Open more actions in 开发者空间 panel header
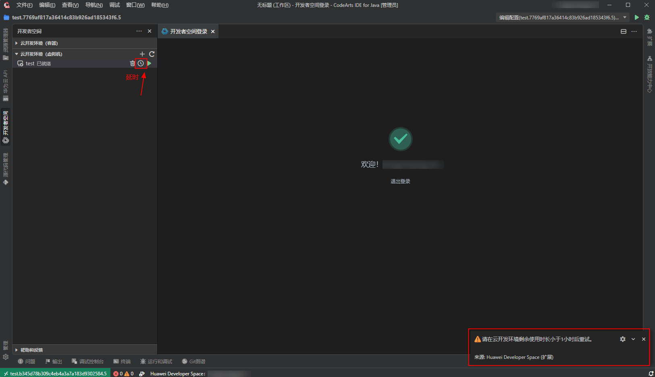This screenshot has width=655, height=377. [139, 31]
